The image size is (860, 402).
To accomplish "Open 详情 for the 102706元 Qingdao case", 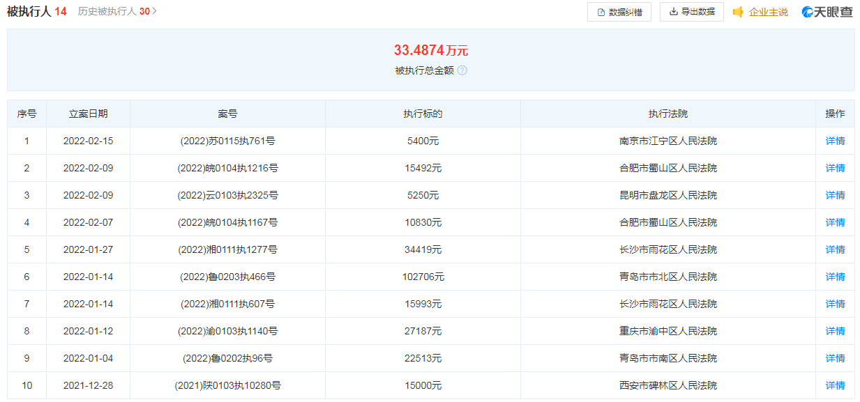I will pos(835,277).
